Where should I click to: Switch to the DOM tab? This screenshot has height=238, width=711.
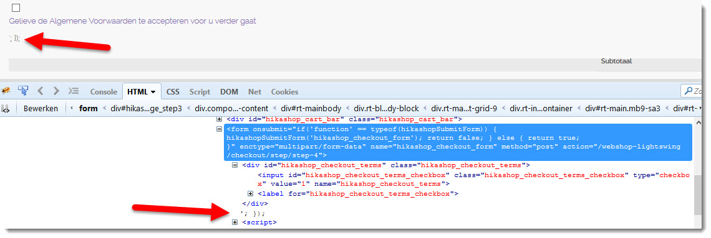[x=229, y=92]
